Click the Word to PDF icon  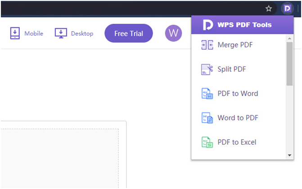207,118
